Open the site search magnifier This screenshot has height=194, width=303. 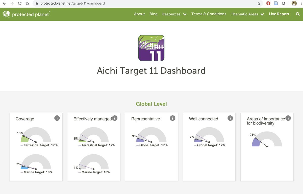pyautogui.click(x=298, y=14)
